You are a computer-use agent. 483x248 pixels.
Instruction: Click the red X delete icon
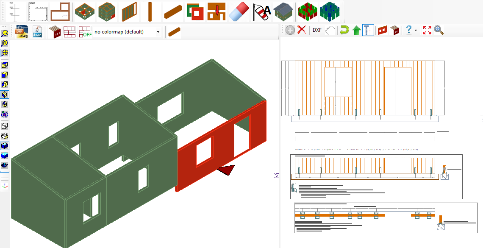coord(302,30)
